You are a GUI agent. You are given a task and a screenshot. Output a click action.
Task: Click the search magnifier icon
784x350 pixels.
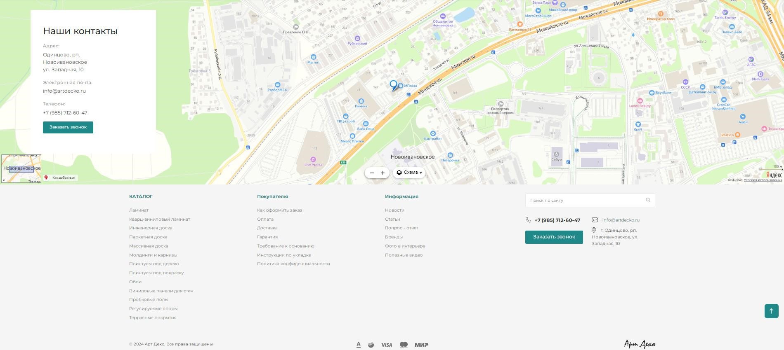[x=648, y=200]
